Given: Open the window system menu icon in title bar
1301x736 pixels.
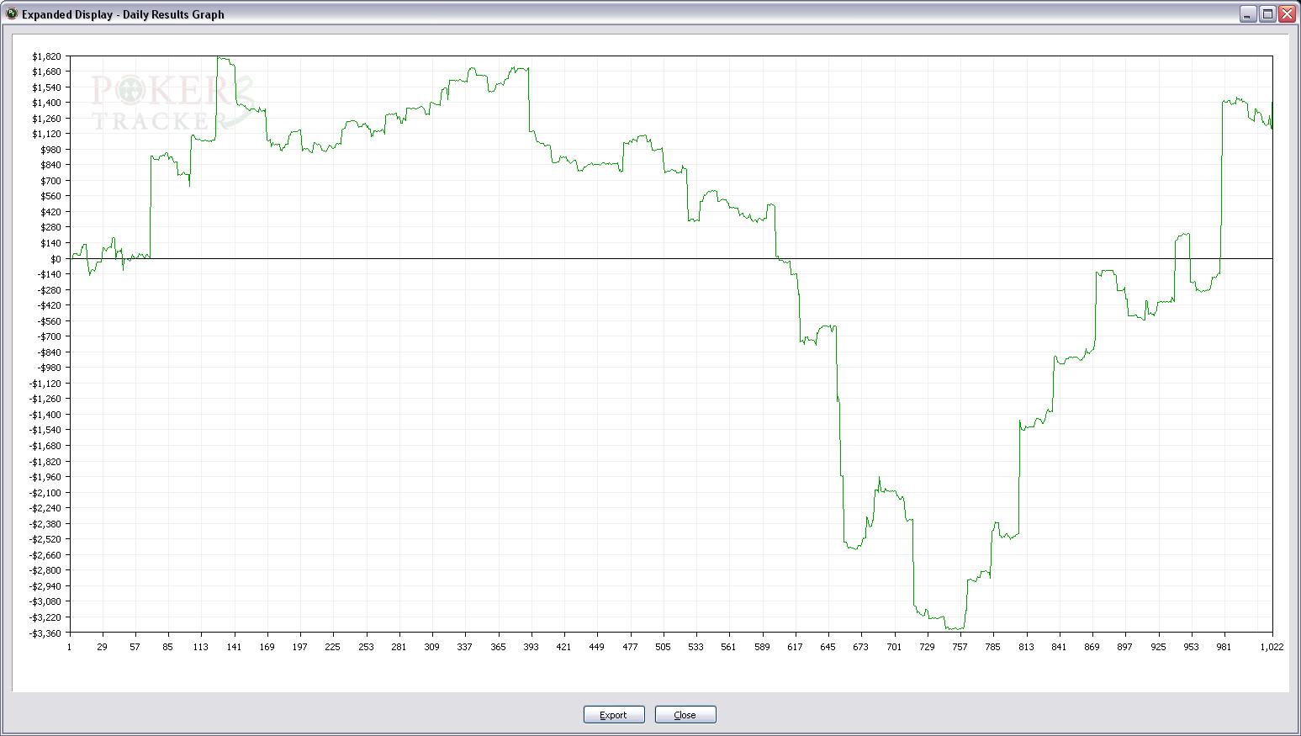Looking at the screenshot, I should click(x=12, y=13).
